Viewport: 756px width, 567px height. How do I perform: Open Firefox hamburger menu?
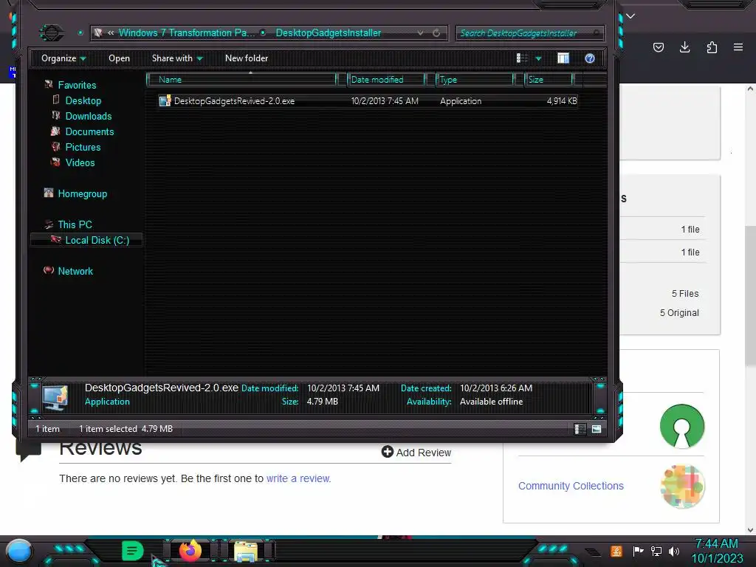(x=738, y=47)
